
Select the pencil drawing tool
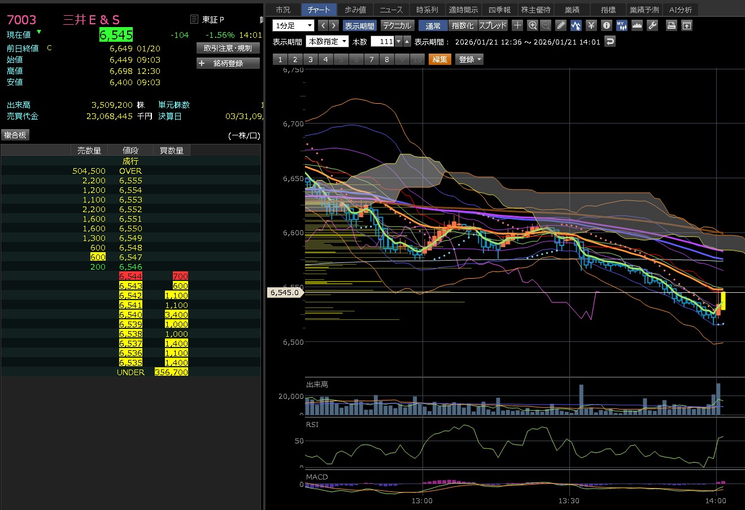pos(560,25)
